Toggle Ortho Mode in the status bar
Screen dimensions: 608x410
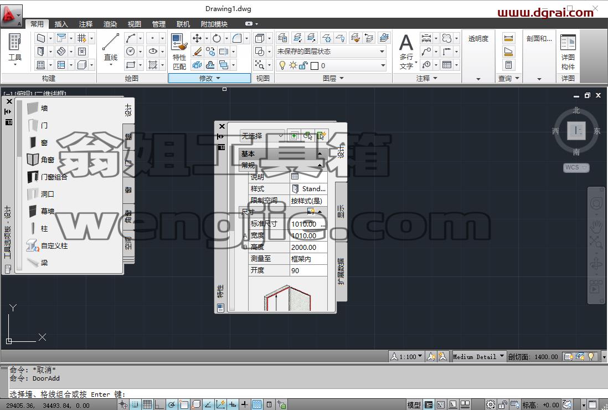159,404
